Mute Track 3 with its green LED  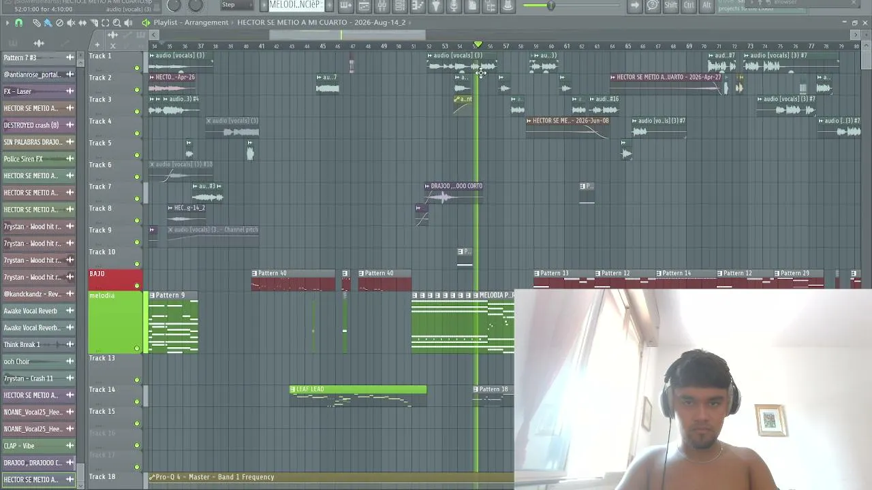click(137, 112)
